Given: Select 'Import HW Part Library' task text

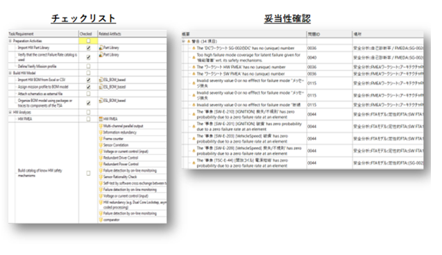Looking at the screenshot, I should [x=33, y=48].
